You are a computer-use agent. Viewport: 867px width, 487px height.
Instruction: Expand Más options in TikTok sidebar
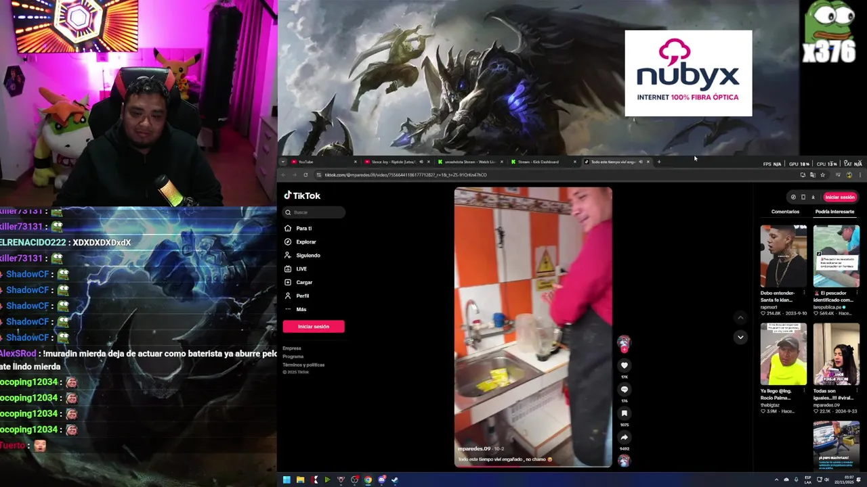[296, 310]
